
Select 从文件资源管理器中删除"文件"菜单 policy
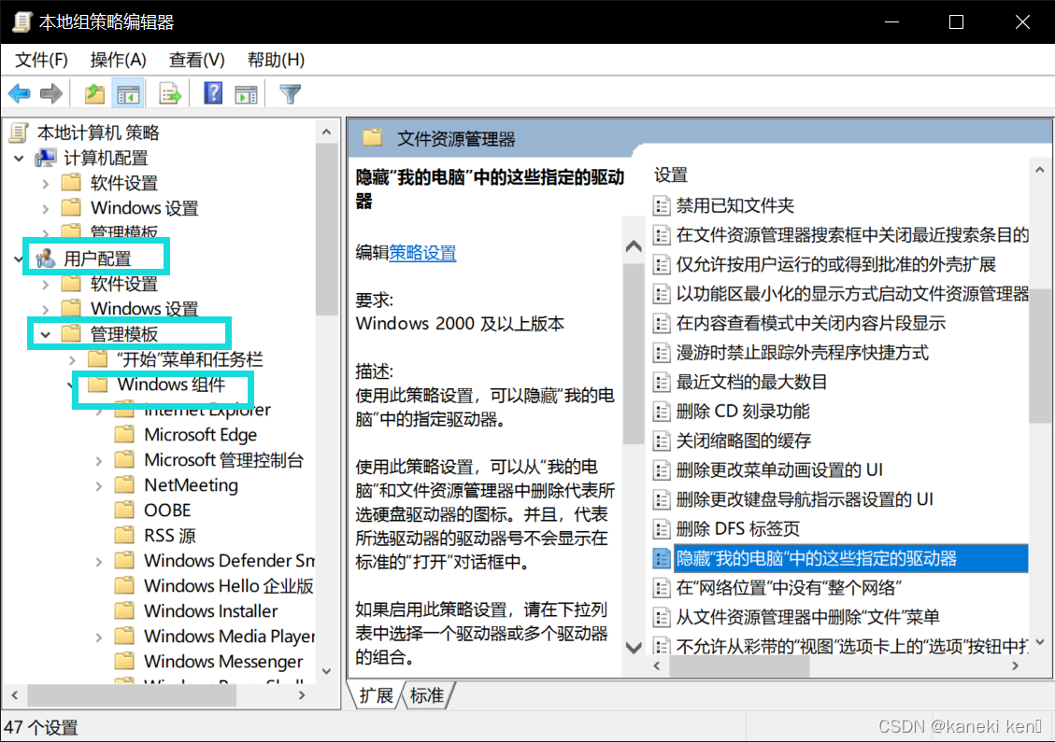807,617
